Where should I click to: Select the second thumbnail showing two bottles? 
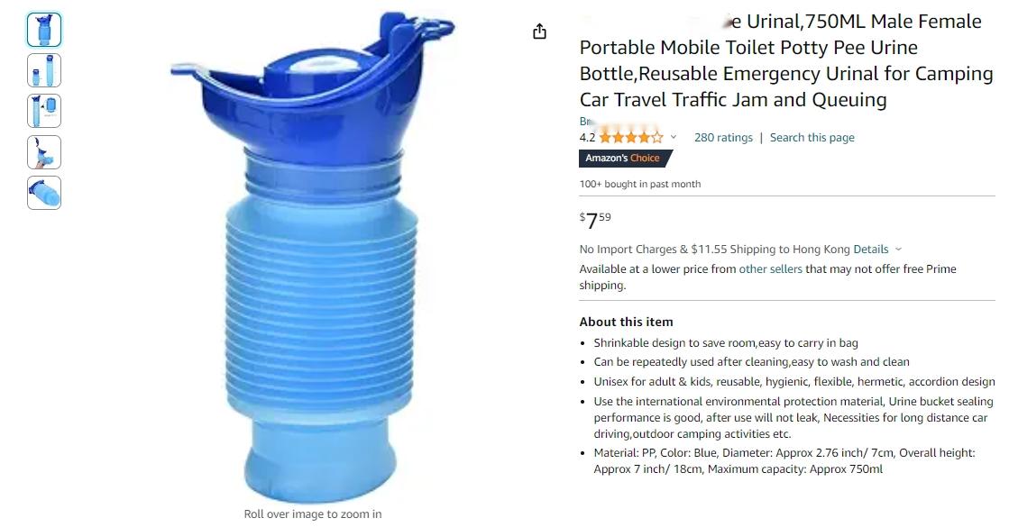coord(44,70)
